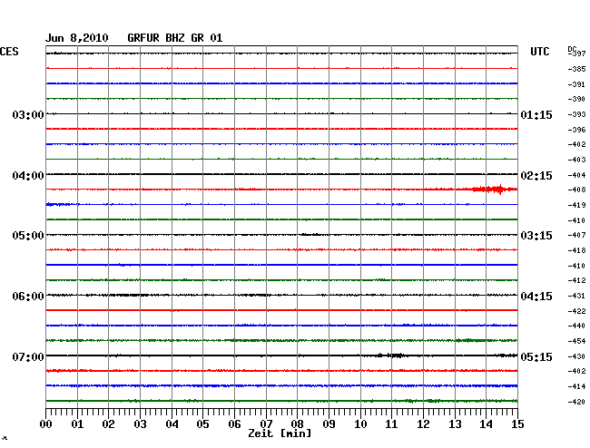Screen dimensions: 590x448
Task: Click the DC offset value -390
Action: pyautogui.click(x=576, y=99)
